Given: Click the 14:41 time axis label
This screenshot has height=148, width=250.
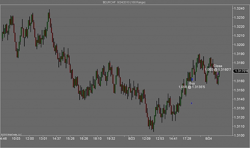Looking at the screenshot, I should 173,138.
